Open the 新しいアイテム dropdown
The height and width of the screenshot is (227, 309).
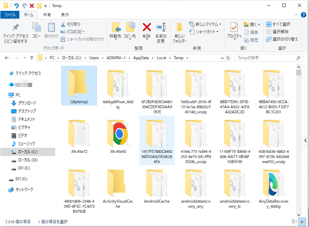pyautogui.click(x=207, y=23)
